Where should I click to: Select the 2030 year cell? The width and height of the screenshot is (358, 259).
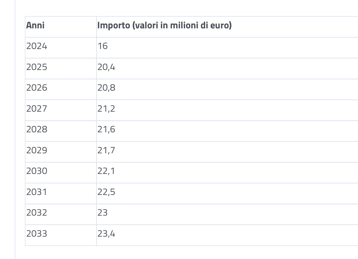click(61, 173)
